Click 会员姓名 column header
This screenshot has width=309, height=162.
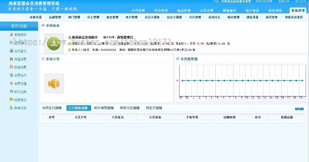[118, 117]
